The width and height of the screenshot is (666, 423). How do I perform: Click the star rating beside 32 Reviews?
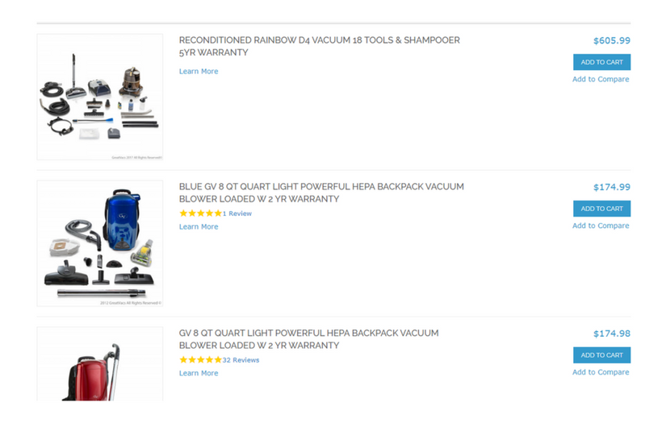click(200, 360)
